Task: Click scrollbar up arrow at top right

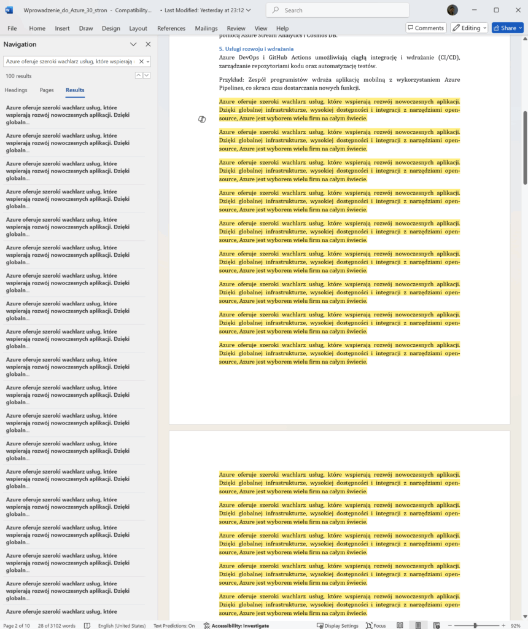Action: coord(525,39)
